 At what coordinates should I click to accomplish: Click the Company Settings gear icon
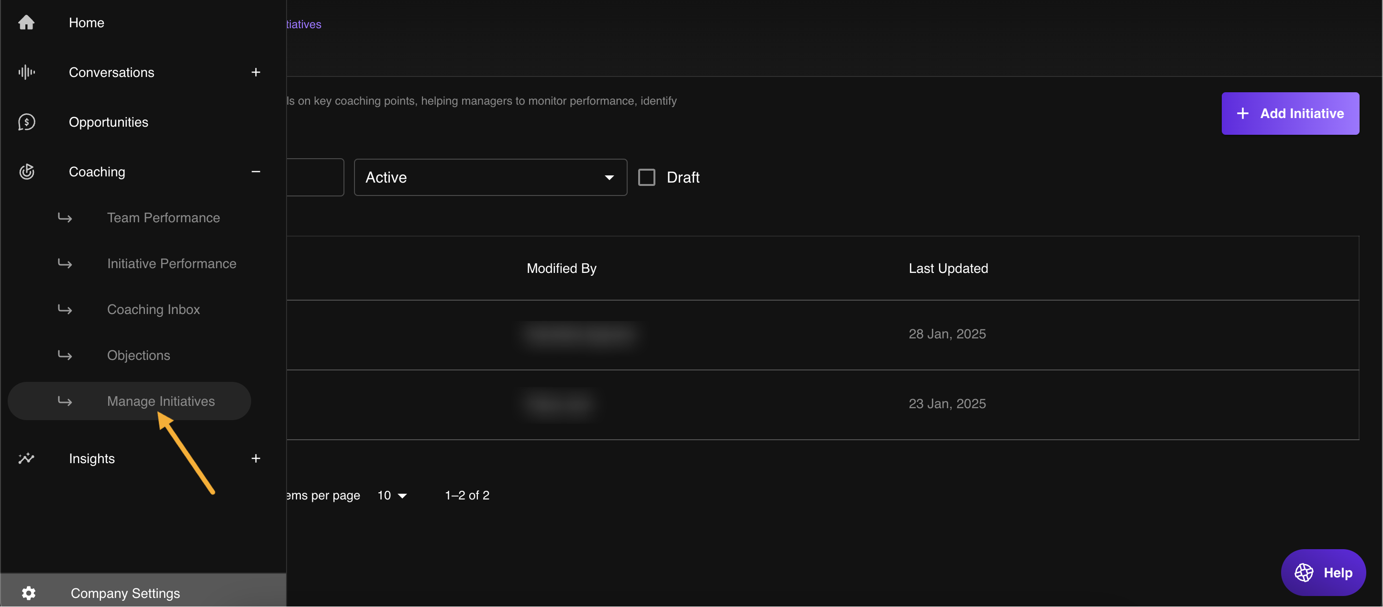pos(28,593)
